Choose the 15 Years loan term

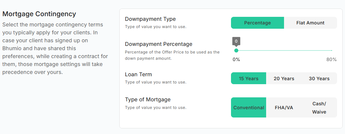point(249,79)
